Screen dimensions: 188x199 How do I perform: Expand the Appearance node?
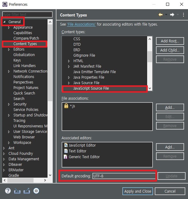9,27
